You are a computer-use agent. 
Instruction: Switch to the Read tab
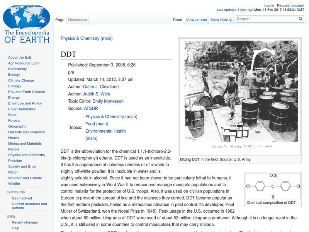point(177,20)
